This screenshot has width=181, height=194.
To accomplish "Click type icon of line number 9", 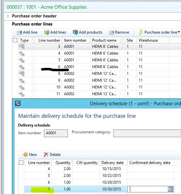I will tap(22, 81).
